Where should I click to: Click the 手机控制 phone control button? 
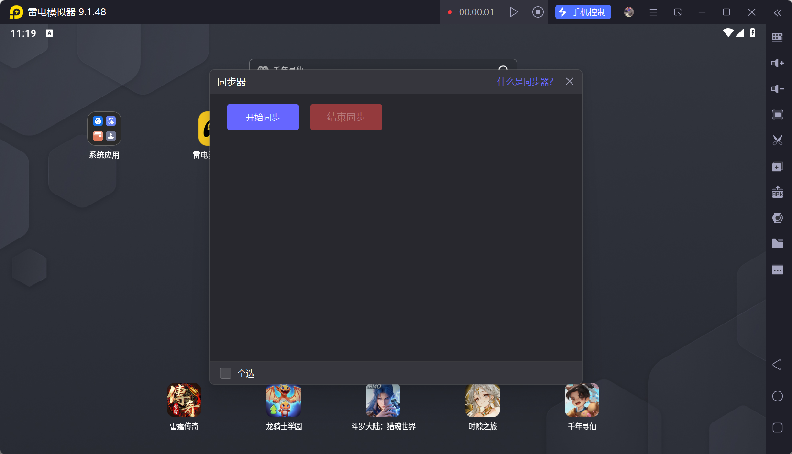tap(583, 12)
